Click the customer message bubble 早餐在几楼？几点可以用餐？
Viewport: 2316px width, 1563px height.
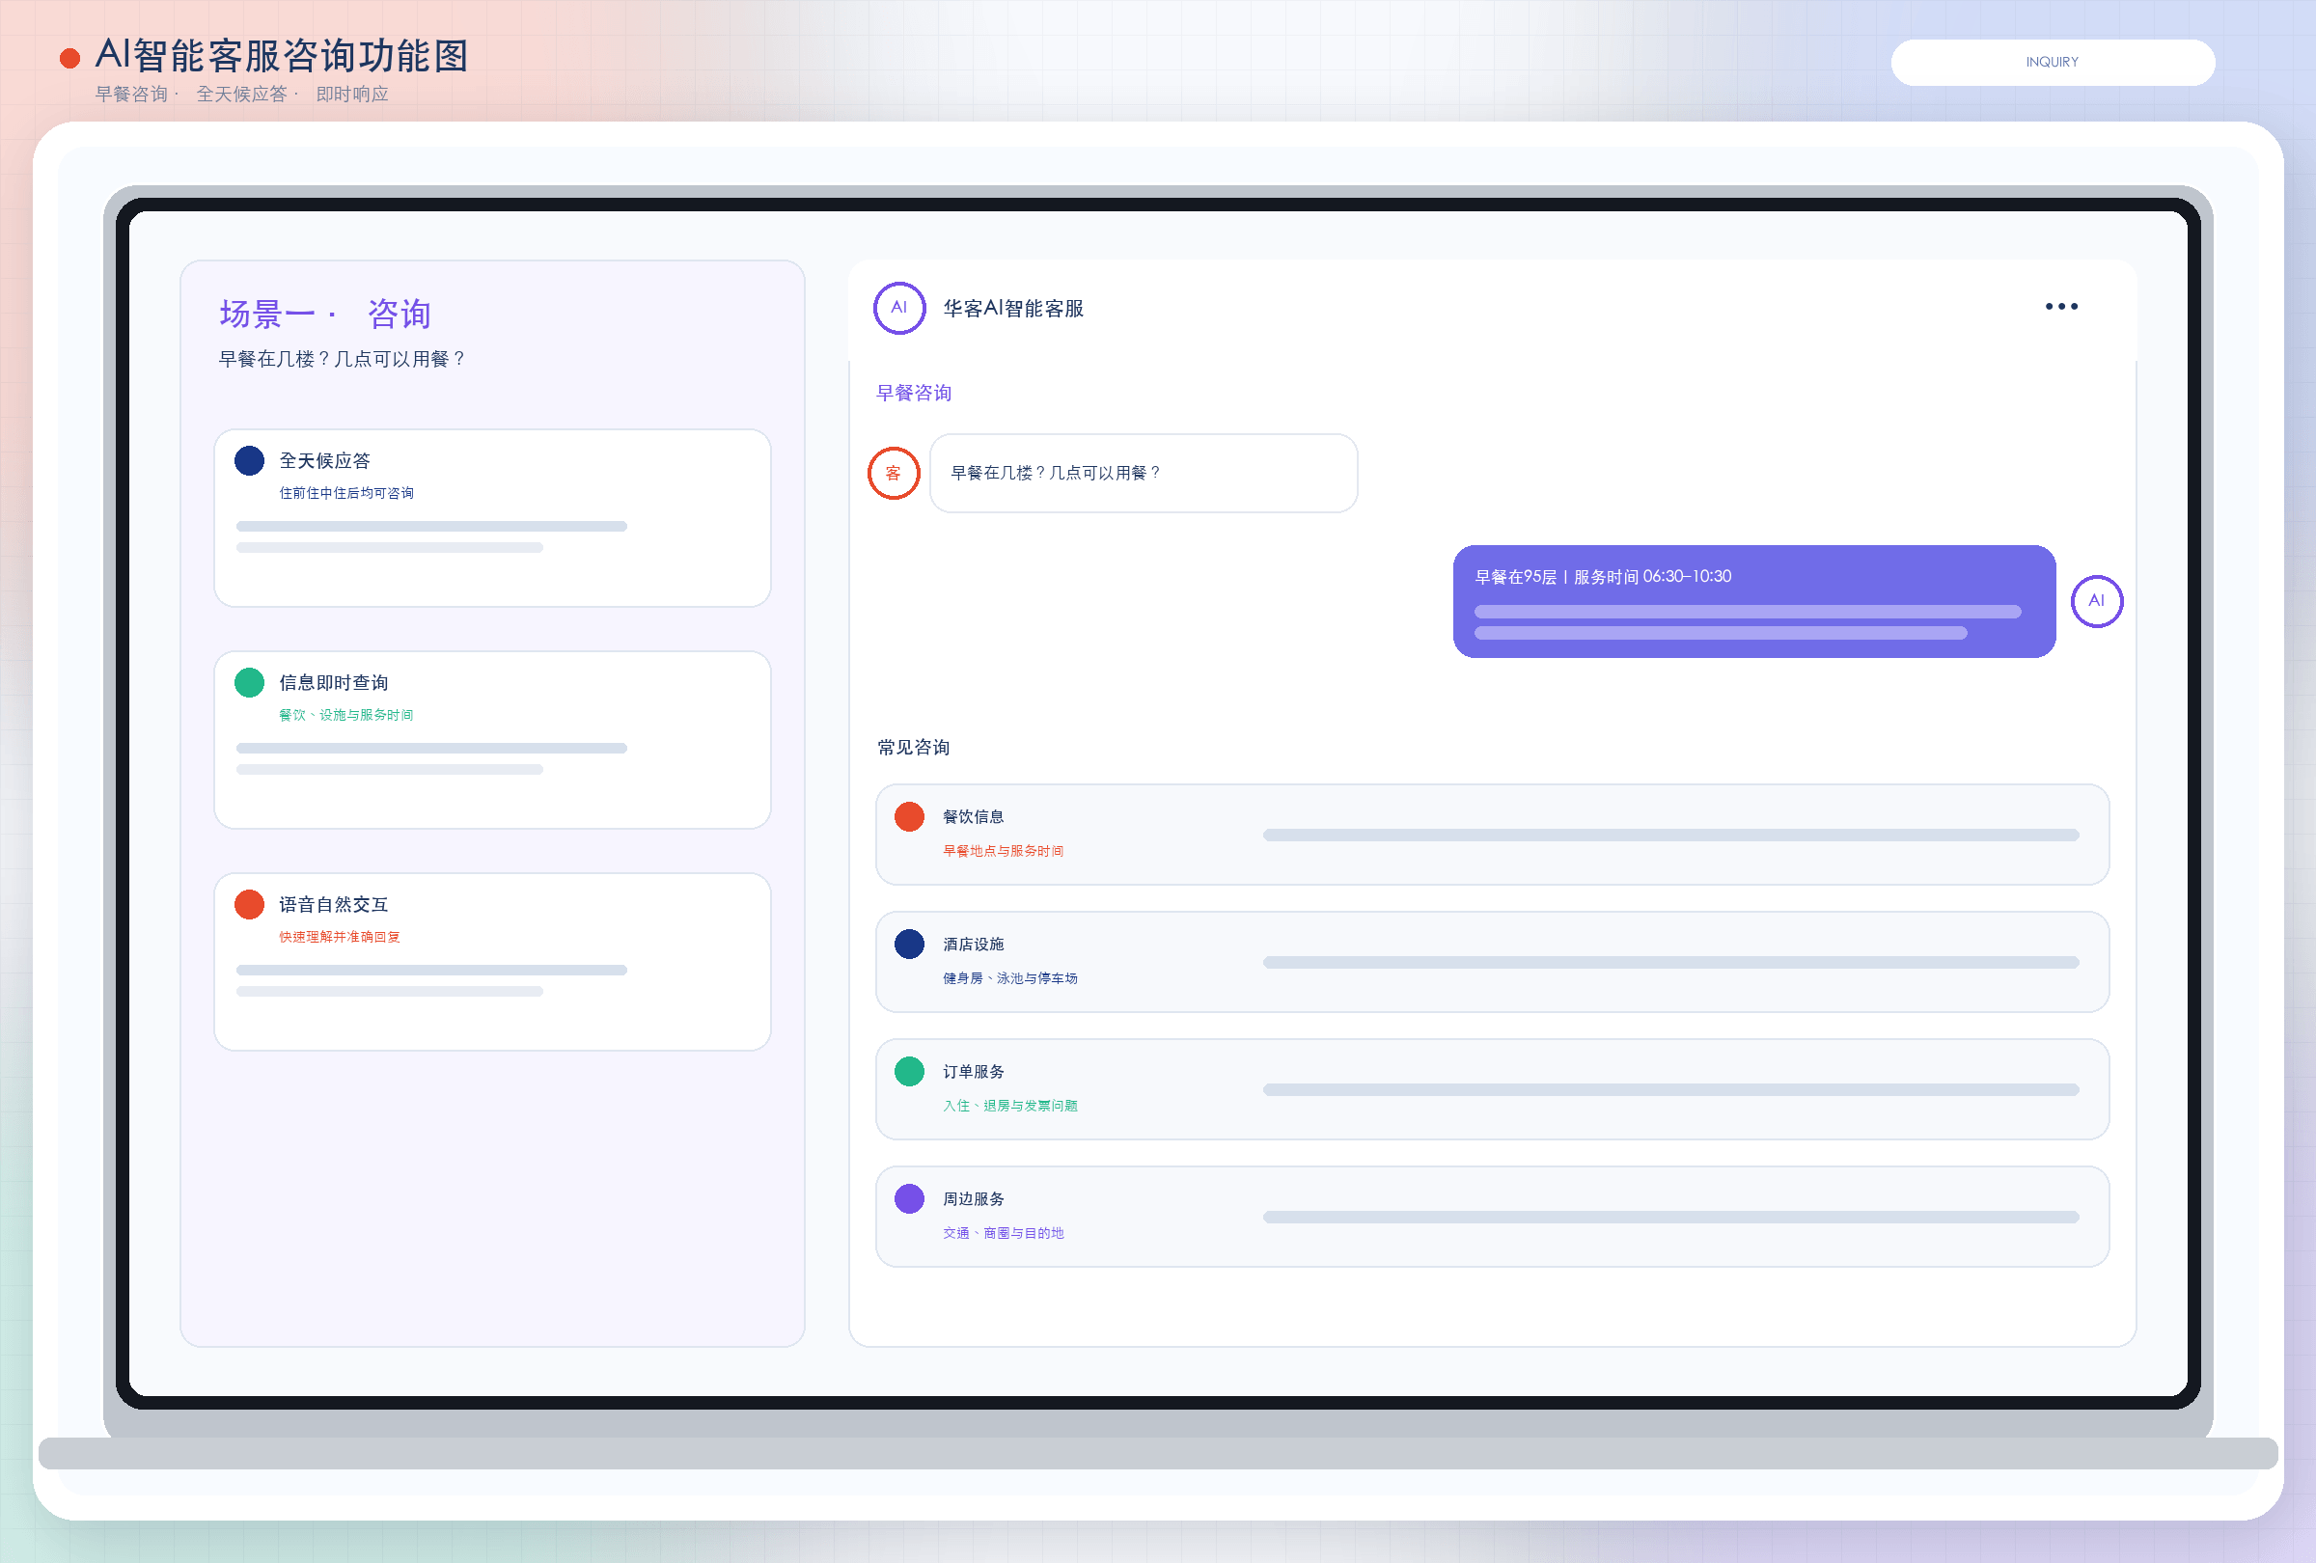point(1144,473)
